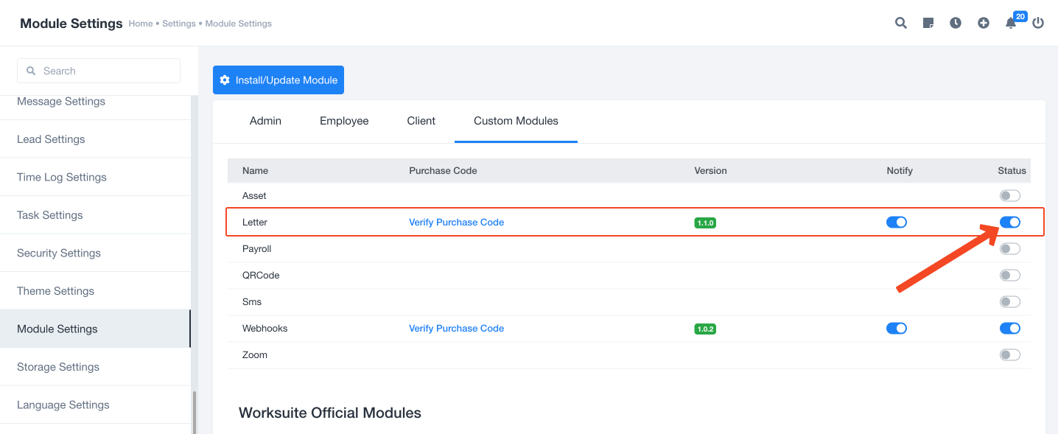
Task: Click the version 1.1.0 badge
Action: click(x=705, y=223)
